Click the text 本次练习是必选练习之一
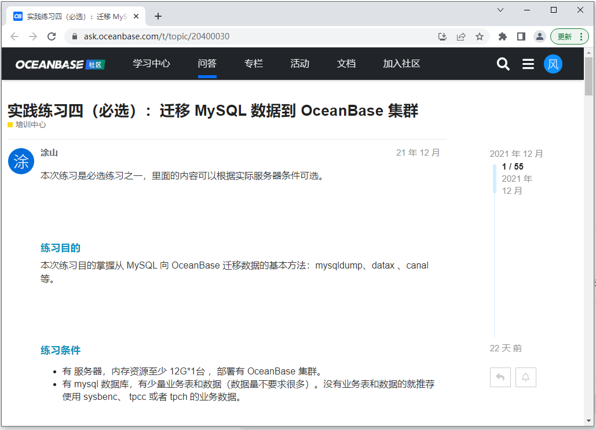 point(92,176)
